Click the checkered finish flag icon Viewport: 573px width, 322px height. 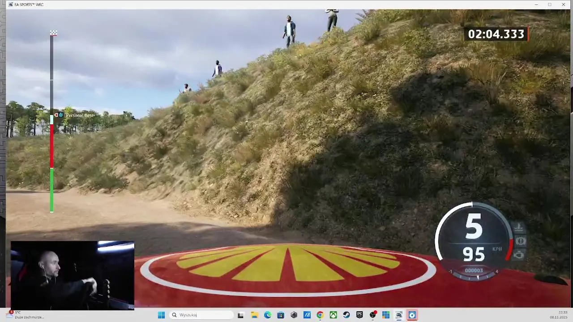(x=53, y=33)
